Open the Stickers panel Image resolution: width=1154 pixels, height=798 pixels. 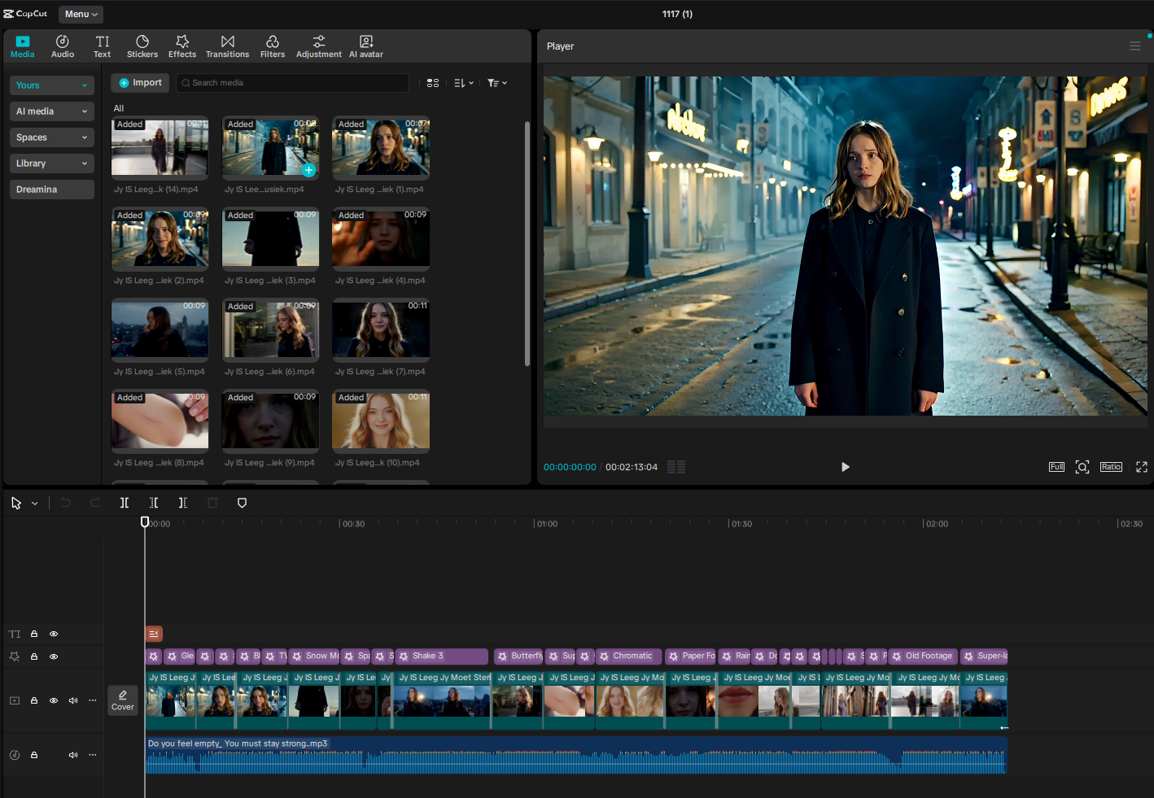(142, 46)
